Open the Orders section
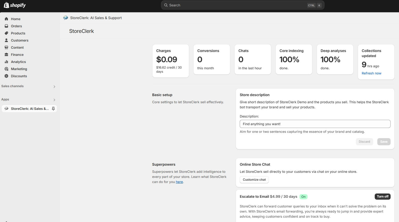Screen dimensions: 399x222 coord(16,26)
